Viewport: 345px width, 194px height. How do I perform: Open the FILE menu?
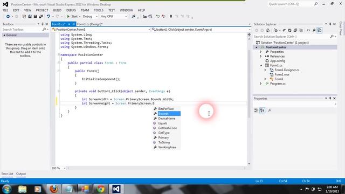[x=5, y=10]
